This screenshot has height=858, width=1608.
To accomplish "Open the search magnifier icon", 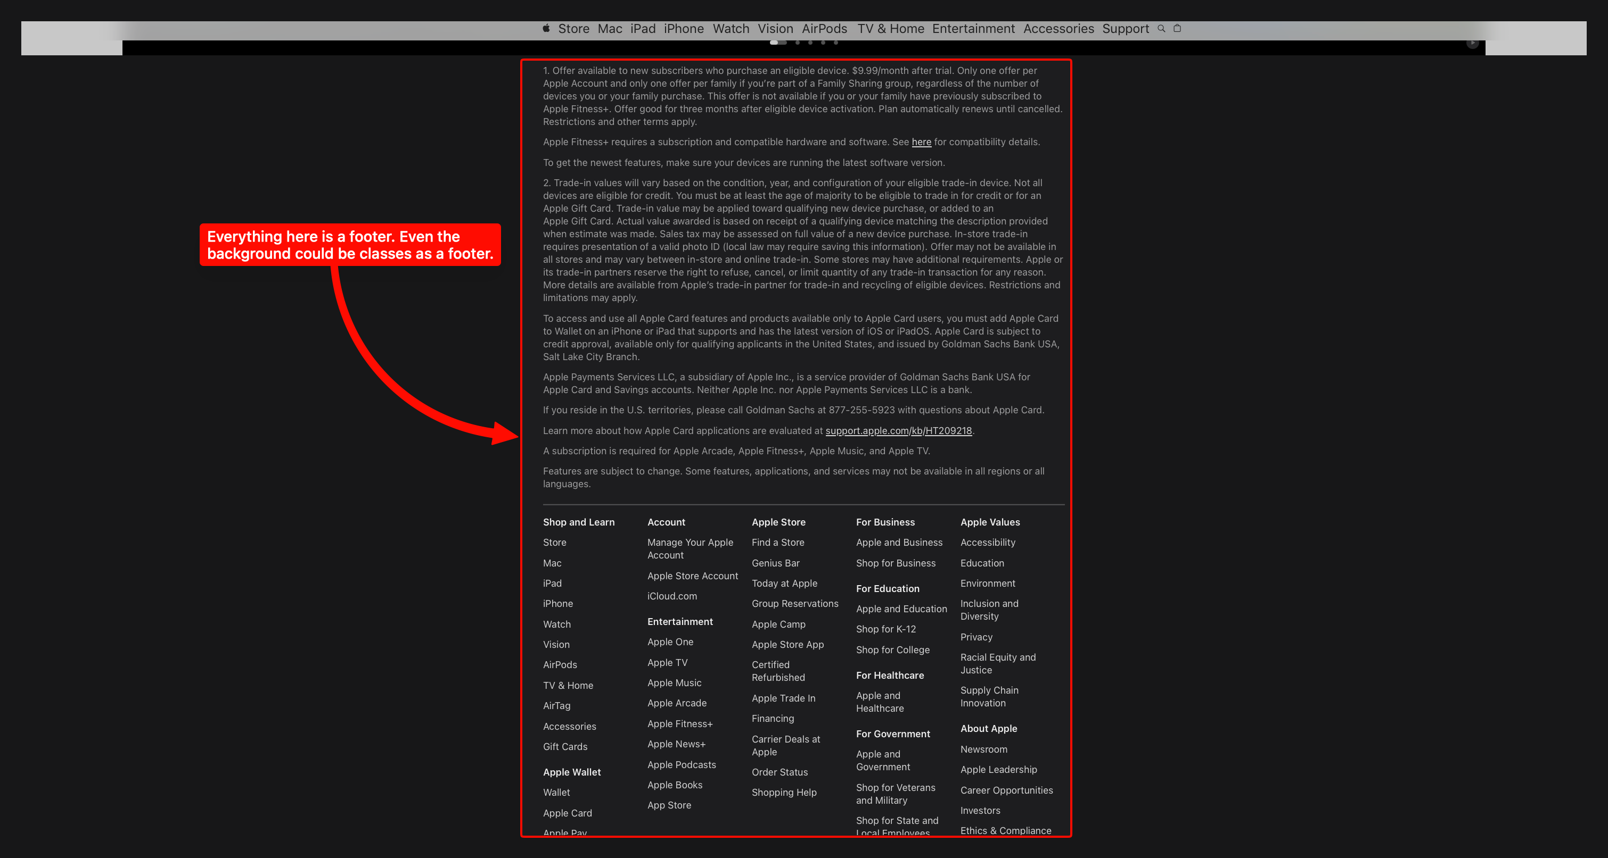I will tap(1161, 28).
